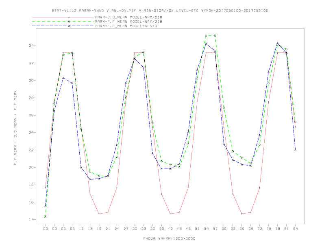The height and width of the screenshot is (249, 322).
Task: Click forecast hour label 36 on x-axis
Action: [152, 229]
